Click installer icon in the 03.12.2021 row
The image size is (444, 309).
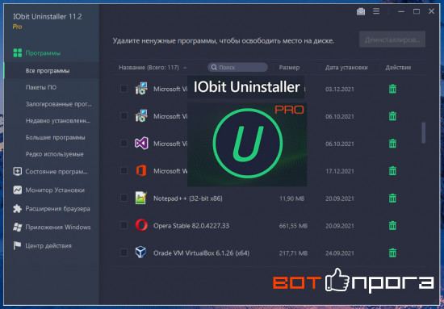141,88
